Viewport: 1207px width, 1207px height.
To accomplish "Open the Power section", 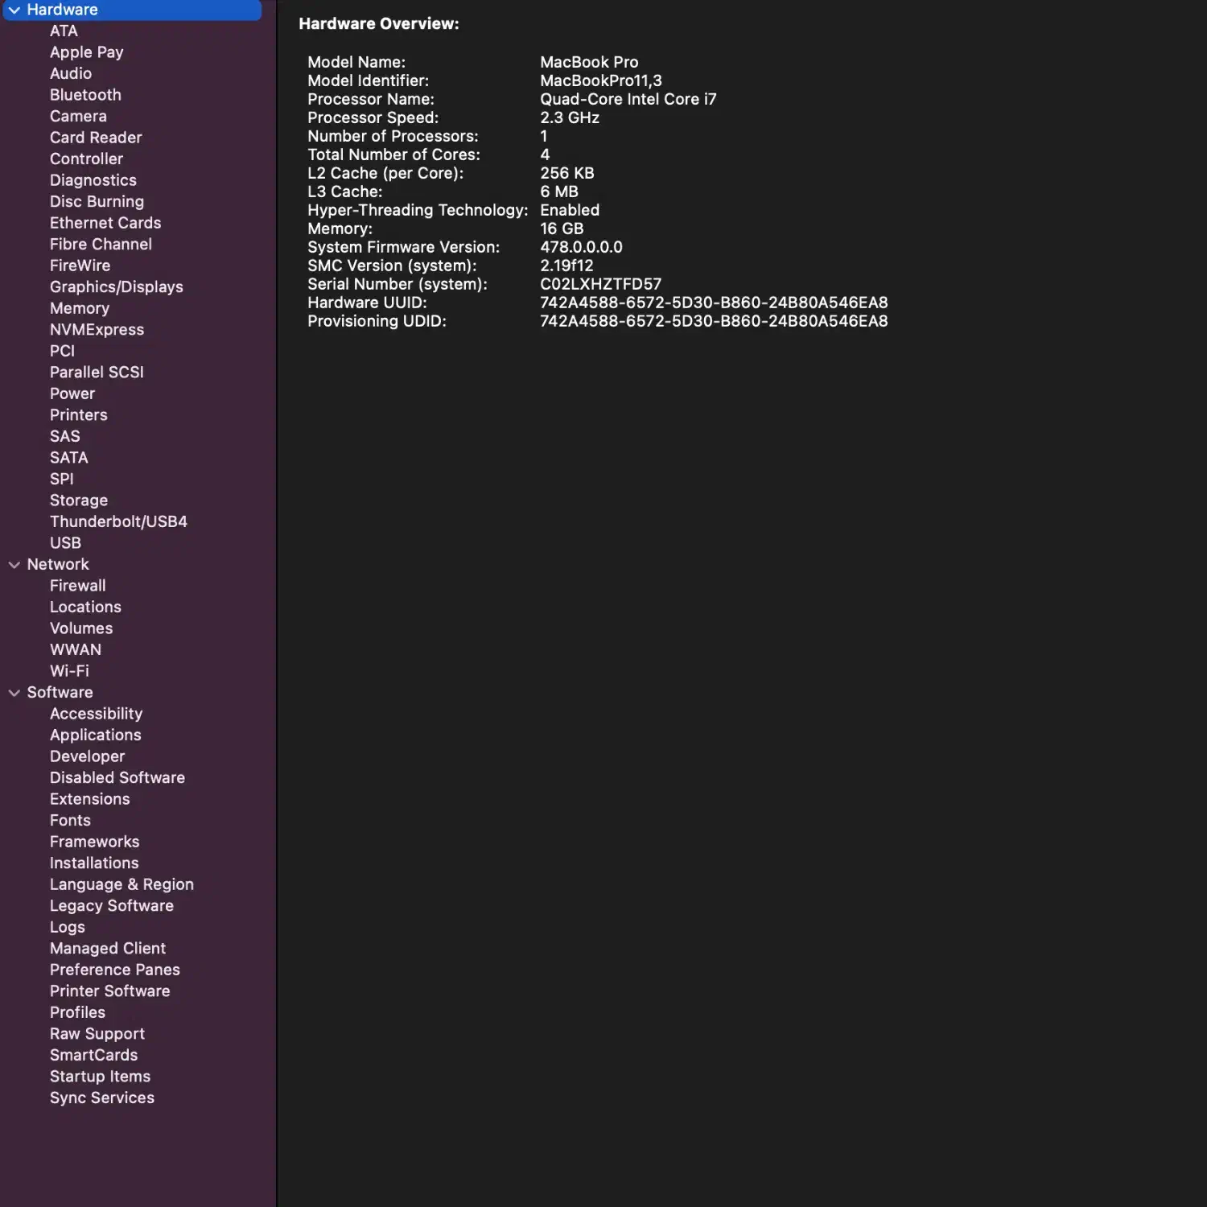I will point(72,393).
